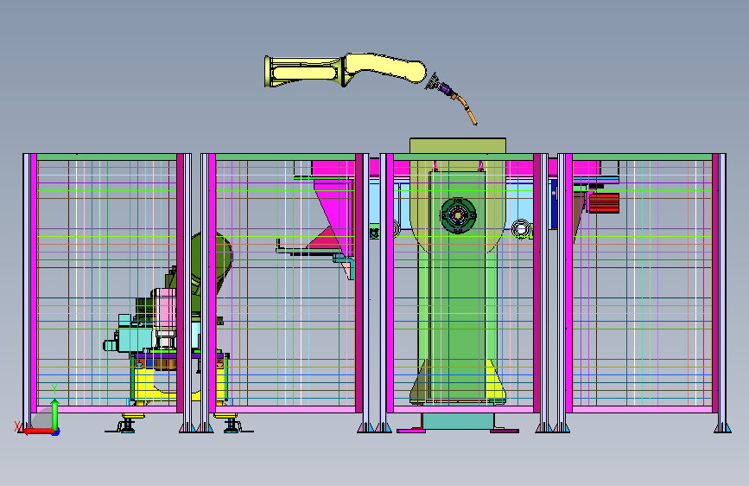749x486 pixels.
Task: Click the circular flange hub on green column
Action: [x=458, y=215]
